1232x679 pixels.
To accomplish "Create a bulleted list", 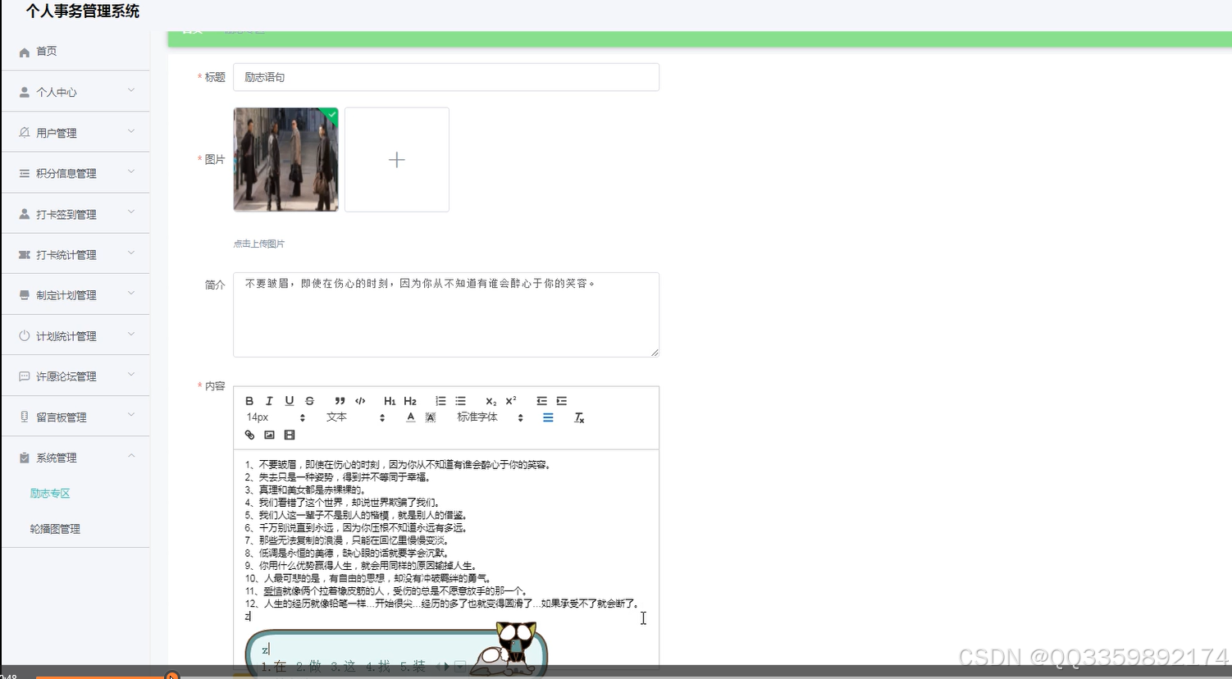I will (x=461, y=401).
